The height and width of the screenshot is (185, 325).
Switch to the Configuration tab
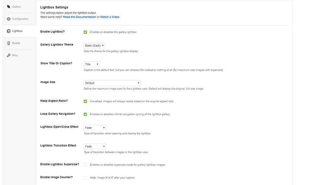coord(20,19)
